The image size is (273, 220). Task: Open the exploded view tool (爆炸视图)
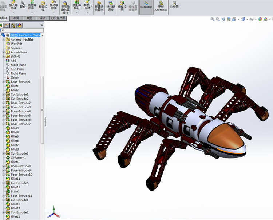click(122, 5)
